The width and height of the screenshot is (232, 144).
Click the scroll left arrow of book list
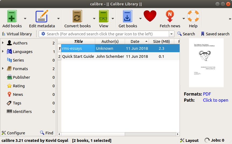coord(59,134)
